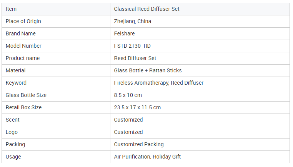Click the 'Zhejiang, China' value
Screen dimensions: 293x167
coord(132,21)
